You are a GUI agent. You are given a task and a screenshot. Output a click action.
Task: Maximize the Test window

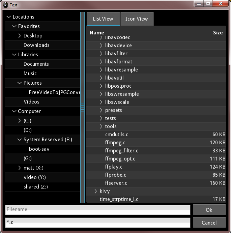[208, 3]
